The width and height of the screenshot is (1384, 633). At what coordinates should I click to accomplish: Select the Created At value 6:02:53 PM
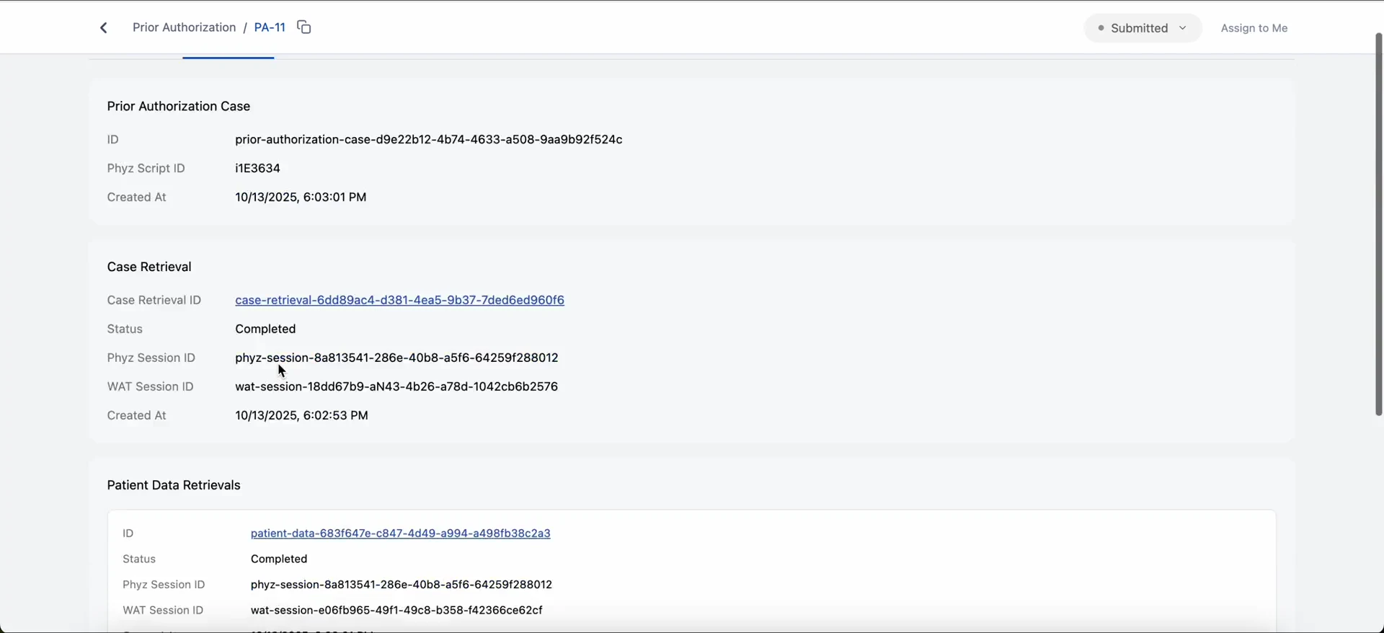[301, 415]
